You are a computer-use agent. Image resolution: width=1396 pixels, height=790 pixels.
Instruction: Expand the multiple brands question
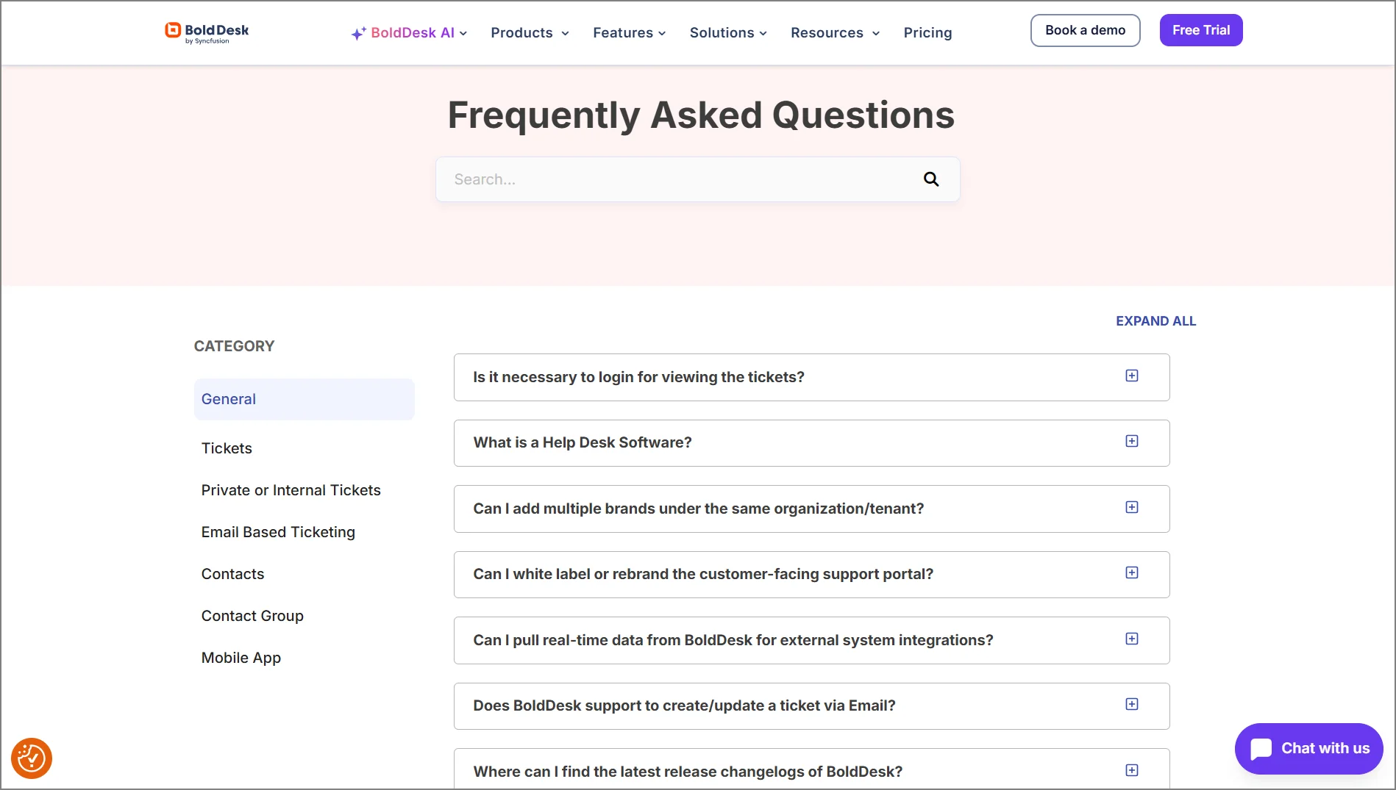pos(1131,506)
